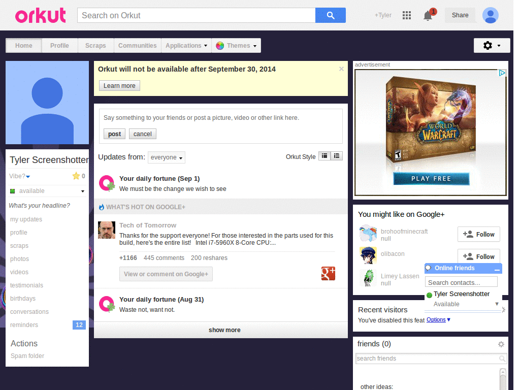Open the Applications dropdown menu
520x390 pixels.
tap(186, 45)
